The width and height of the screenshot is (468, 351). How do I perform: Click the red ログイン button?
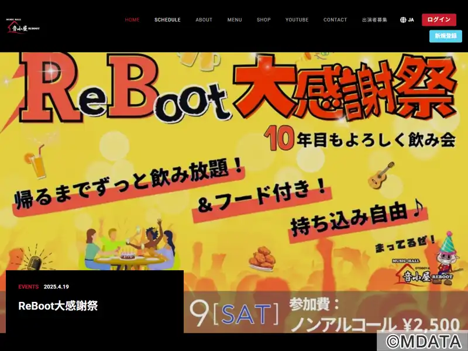coord(439,20)
